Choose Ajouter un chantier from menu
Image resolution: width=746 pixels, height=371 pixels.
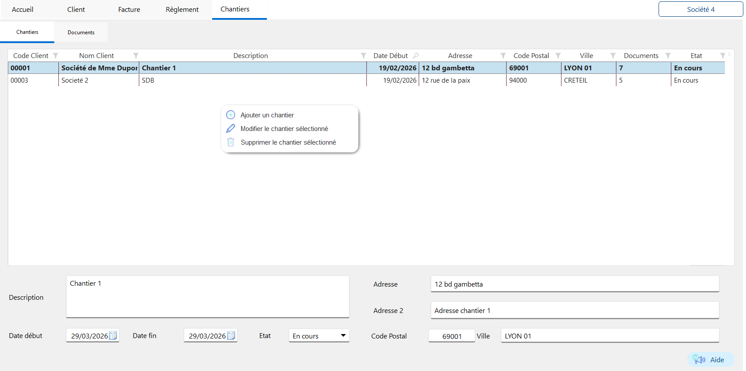pyautogui.click(x=267, y=115)
